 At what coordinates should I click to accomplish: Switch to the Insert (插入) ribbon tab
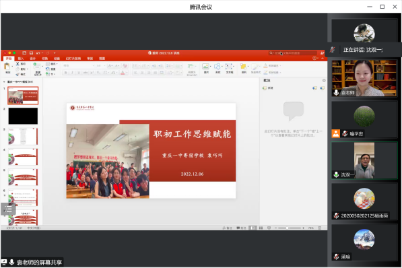coord(20,59)
